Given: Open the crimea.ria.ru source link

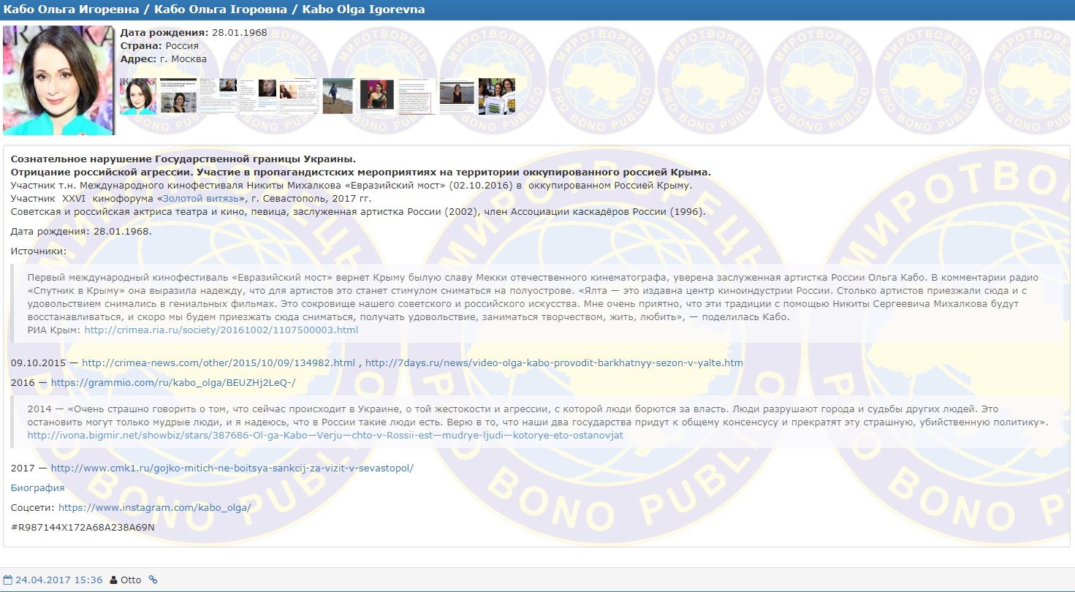Looking at the screenshot, I should pyautogui.click(x=221, y=330).
